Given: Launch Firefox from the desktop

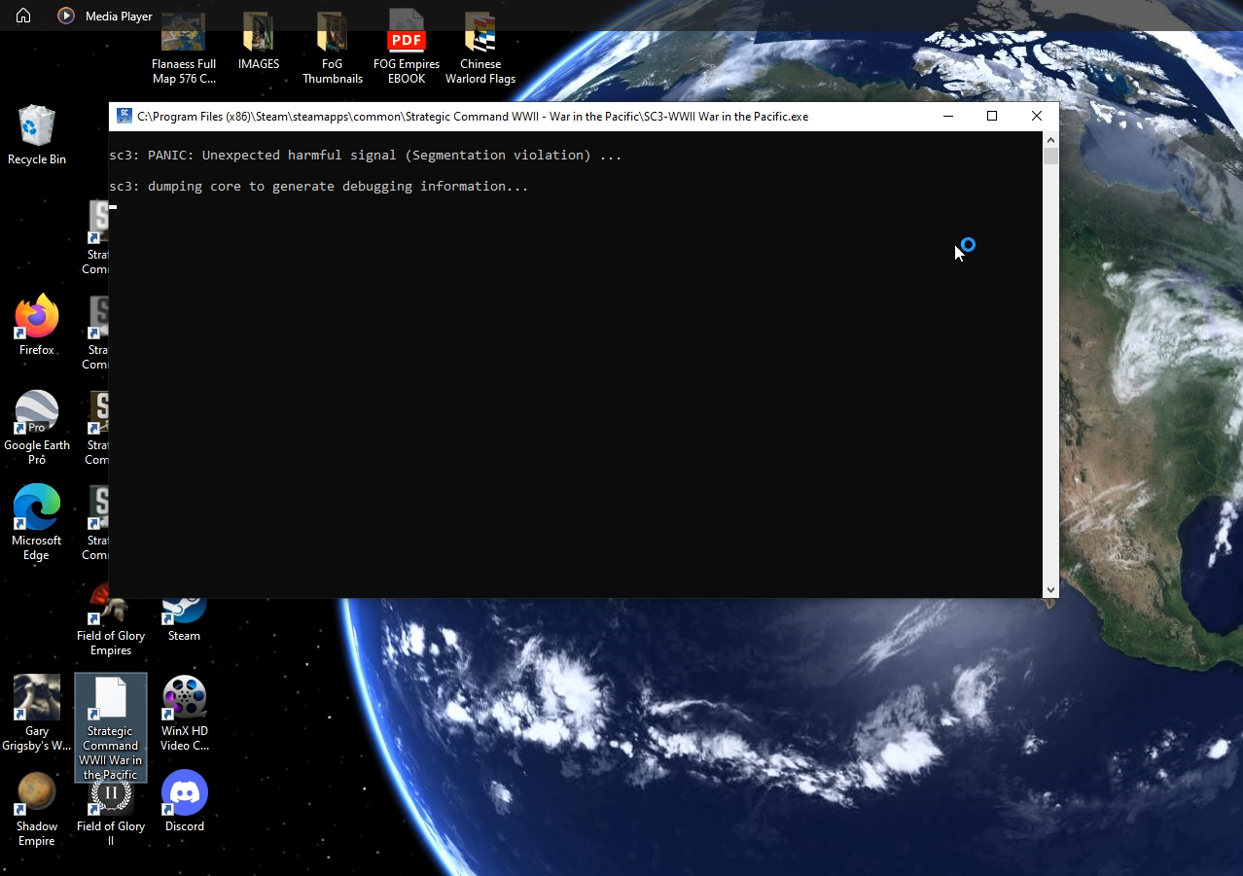Looking at the screenshot, I should (37, 325).
